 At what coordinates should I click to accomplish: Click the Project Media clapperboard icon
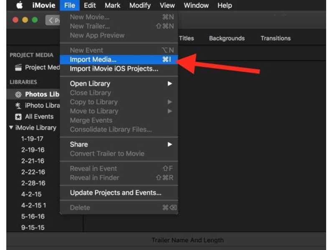coord(18,68)
